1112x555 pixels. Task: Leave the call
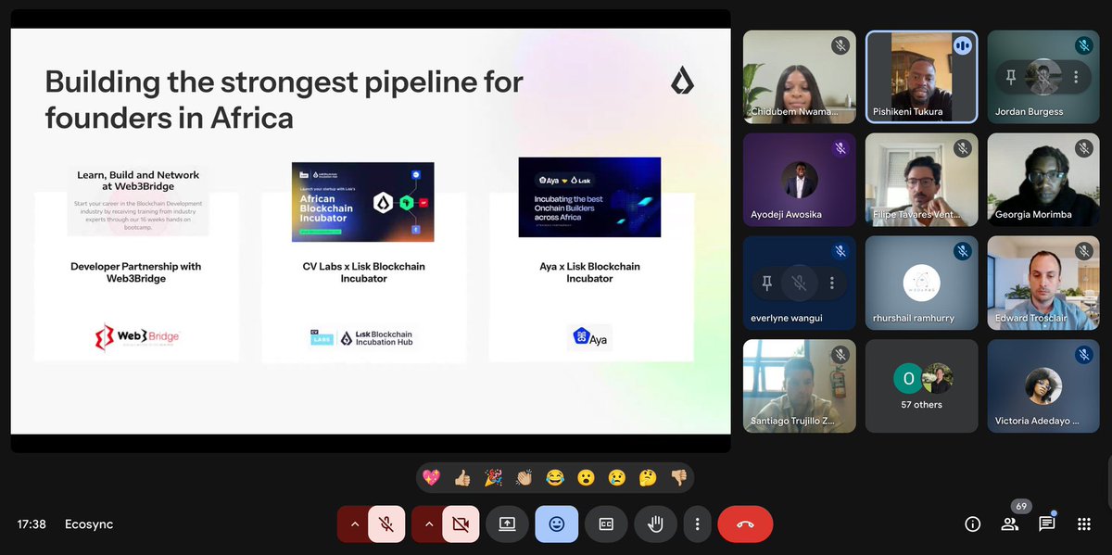click(x=745, y=523)
